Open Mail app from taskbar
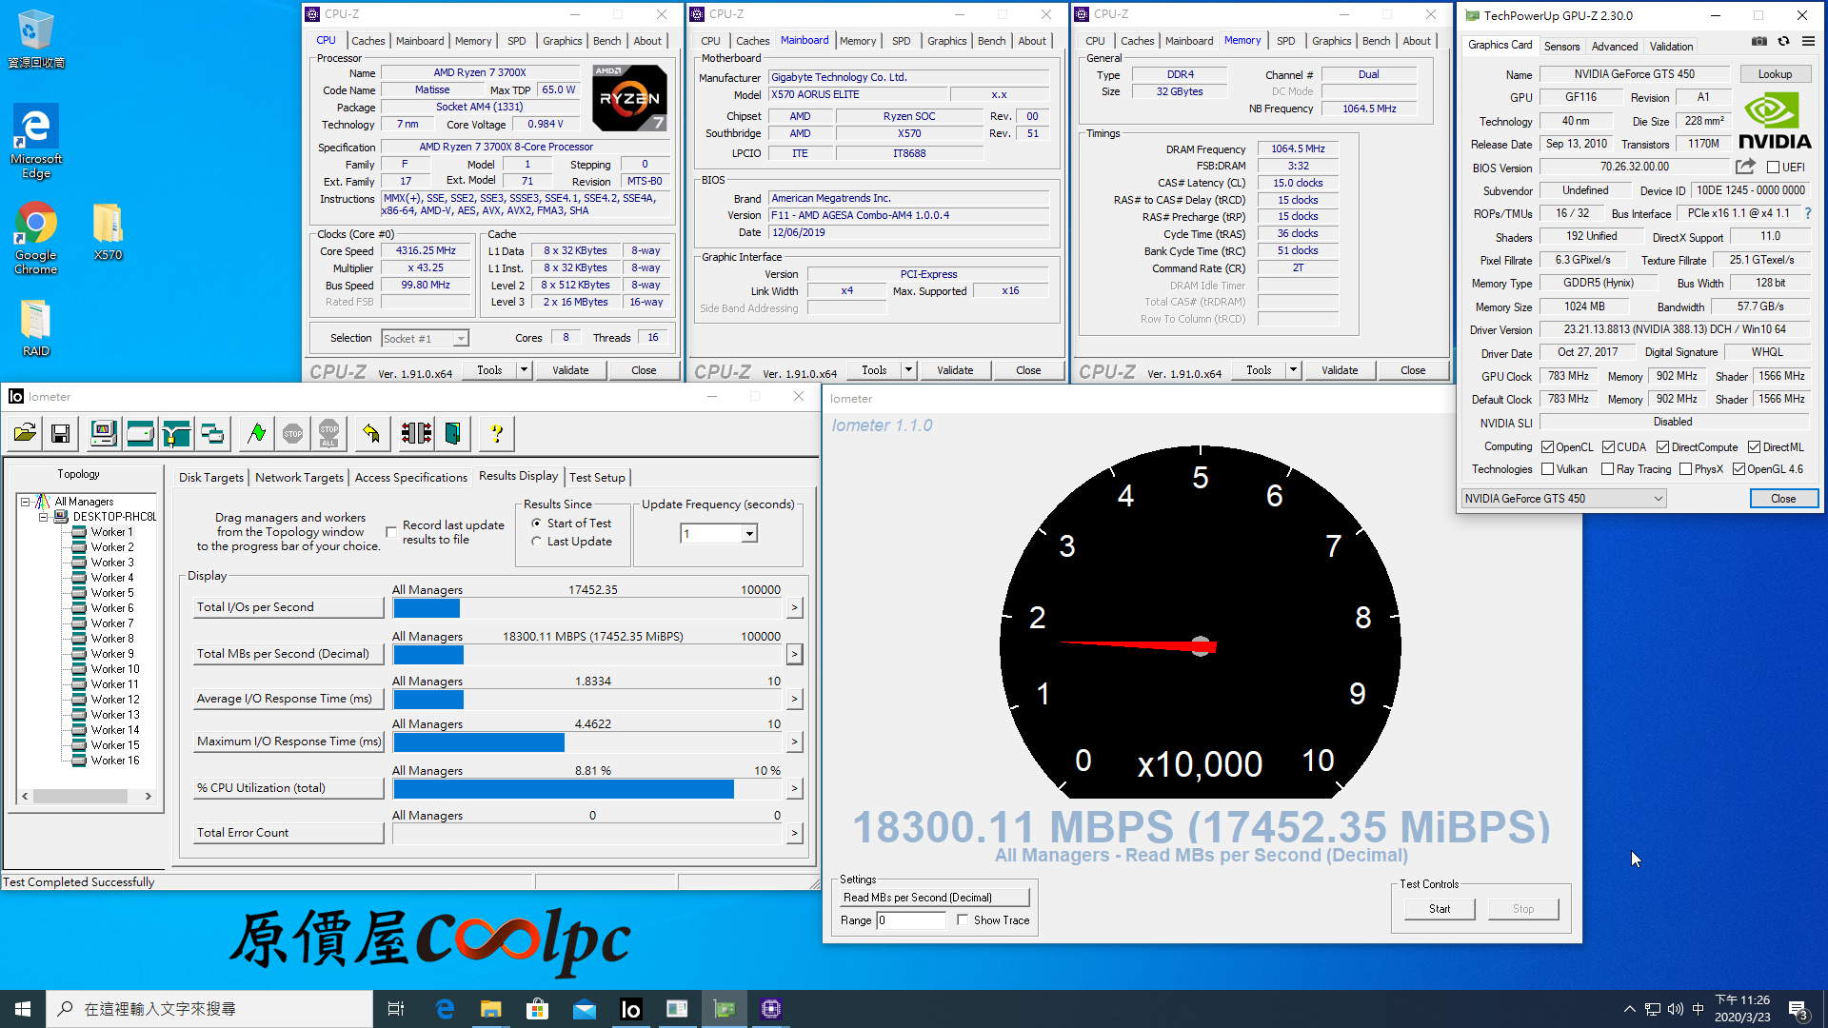The image size is (1828, 1028). point(584,1009)
